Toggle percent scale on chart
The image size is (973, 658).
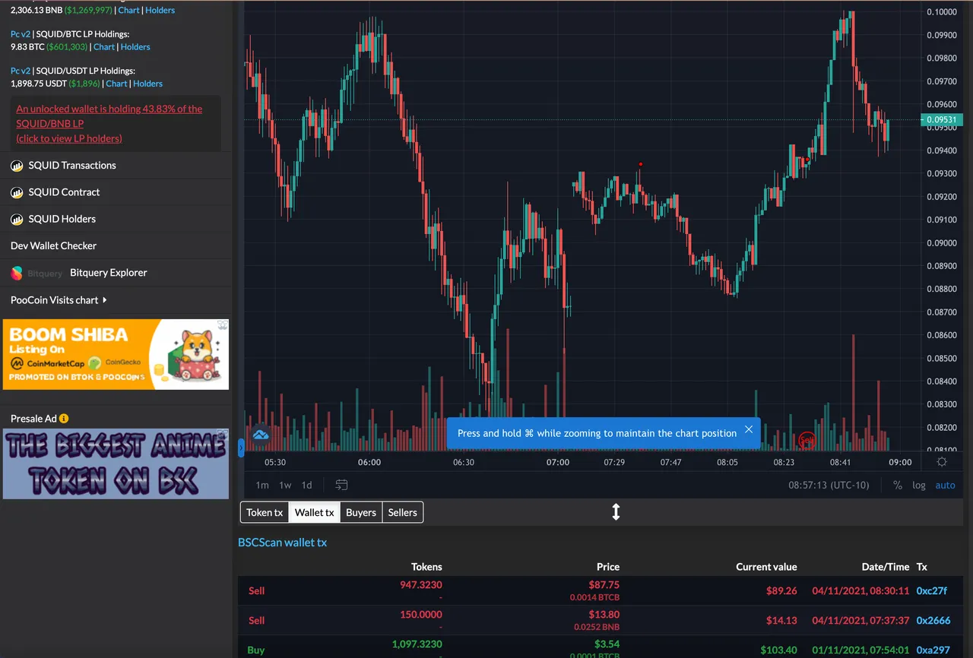pyautogui.click(x=898, y=485)
